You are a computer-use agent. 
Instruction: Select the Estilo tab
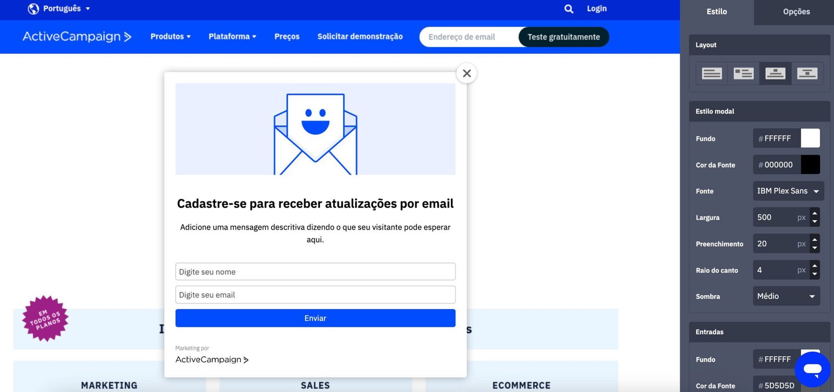pos(717,11)
